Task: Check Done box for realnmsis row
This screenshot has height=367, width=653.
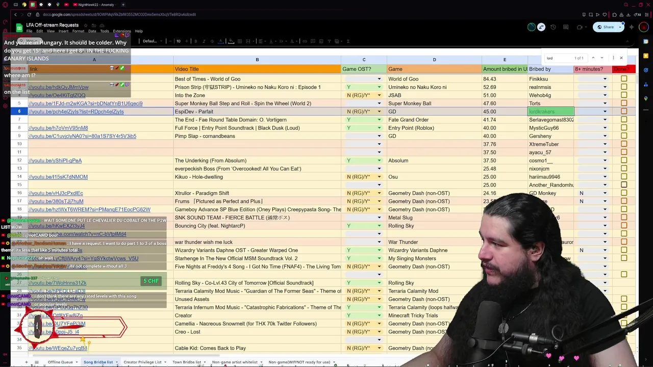Action: [624, 87]
